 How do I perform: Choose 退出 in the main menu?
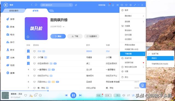tap(133, 77)
